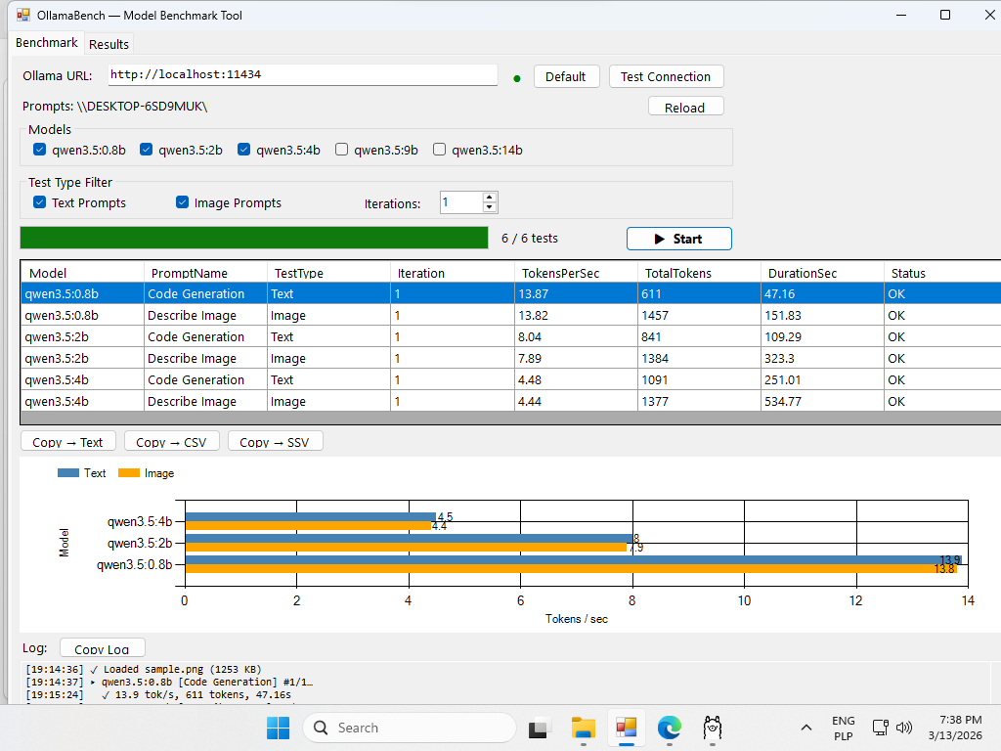
Task: Toggle the Image Prompts filter checkbox
Action: coord(183,201)
